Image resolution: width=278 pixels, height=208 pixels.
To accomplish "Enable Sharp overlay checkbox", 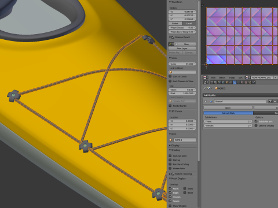I will click(185, 188).
